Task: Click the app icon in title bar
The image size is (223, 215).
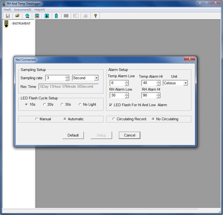Action: (4, 4)
